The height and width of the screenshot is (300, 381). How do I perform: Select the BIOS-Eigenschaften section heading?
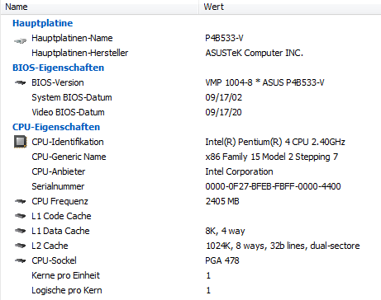[x=59, y=68]
